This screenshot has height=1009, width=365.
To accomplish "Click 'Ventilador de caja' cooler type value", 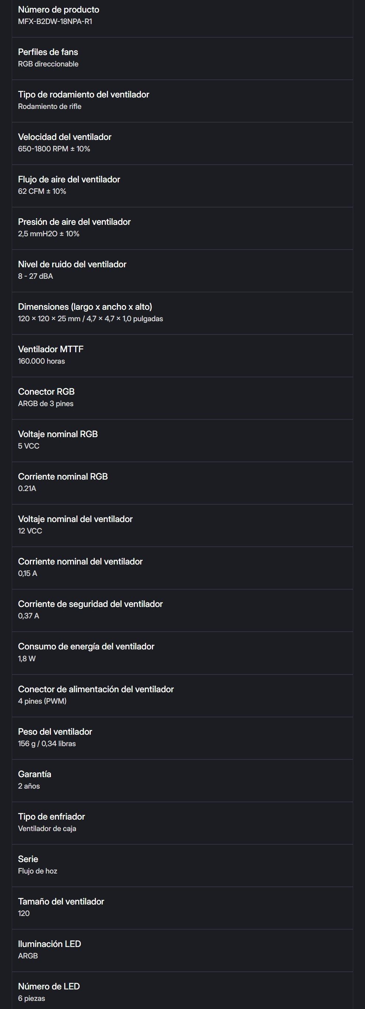I will (x=47, y=828).
